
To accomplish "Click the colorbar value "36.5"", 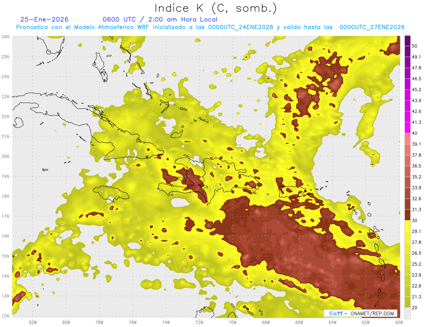I will tap(417, 166).
